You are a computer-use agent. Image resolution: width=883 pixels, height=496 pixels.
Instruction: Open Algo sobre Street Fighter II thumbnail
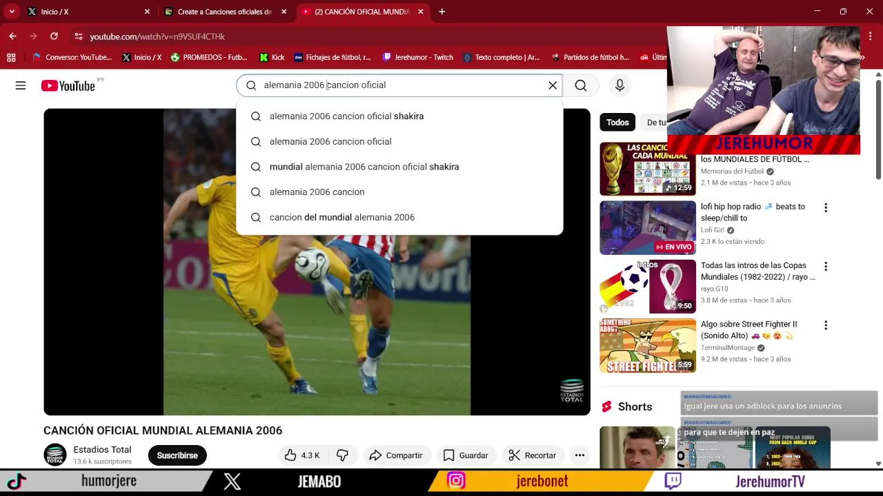[x=648, y=345]
